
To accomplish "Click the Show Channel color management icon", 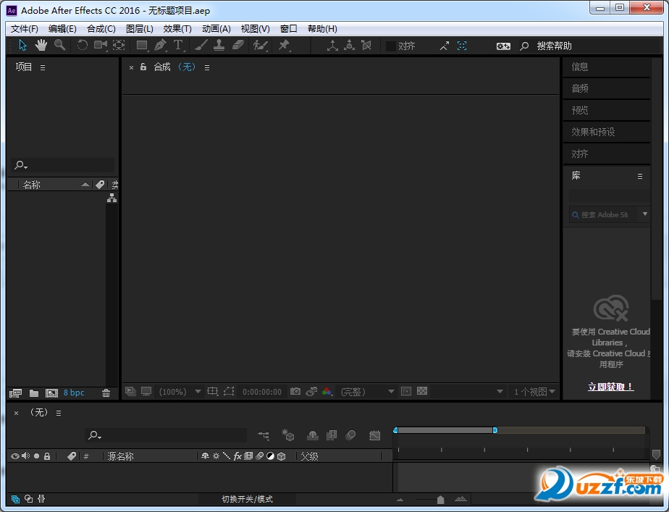I will tap(327, 392).
